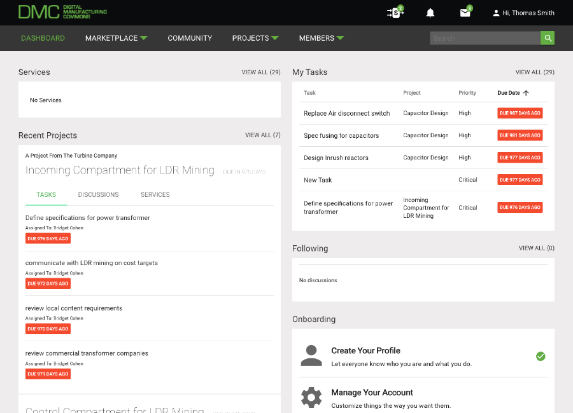Screen dimensions: 573x413
Task: Open the New Task row
Action: (x=318, y=180)
